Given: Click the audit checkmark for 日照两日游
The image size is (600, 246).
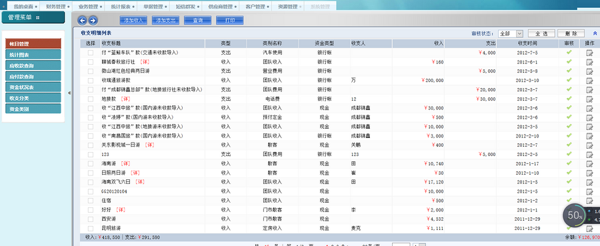Looking at the screenshot, I should click(x=569, y=173).
